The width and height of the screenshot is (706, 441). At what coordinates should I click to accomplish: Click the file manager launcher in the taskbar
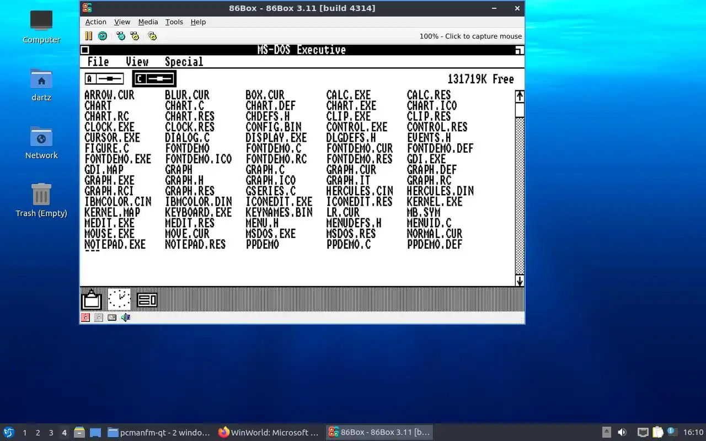pos(79,432)
